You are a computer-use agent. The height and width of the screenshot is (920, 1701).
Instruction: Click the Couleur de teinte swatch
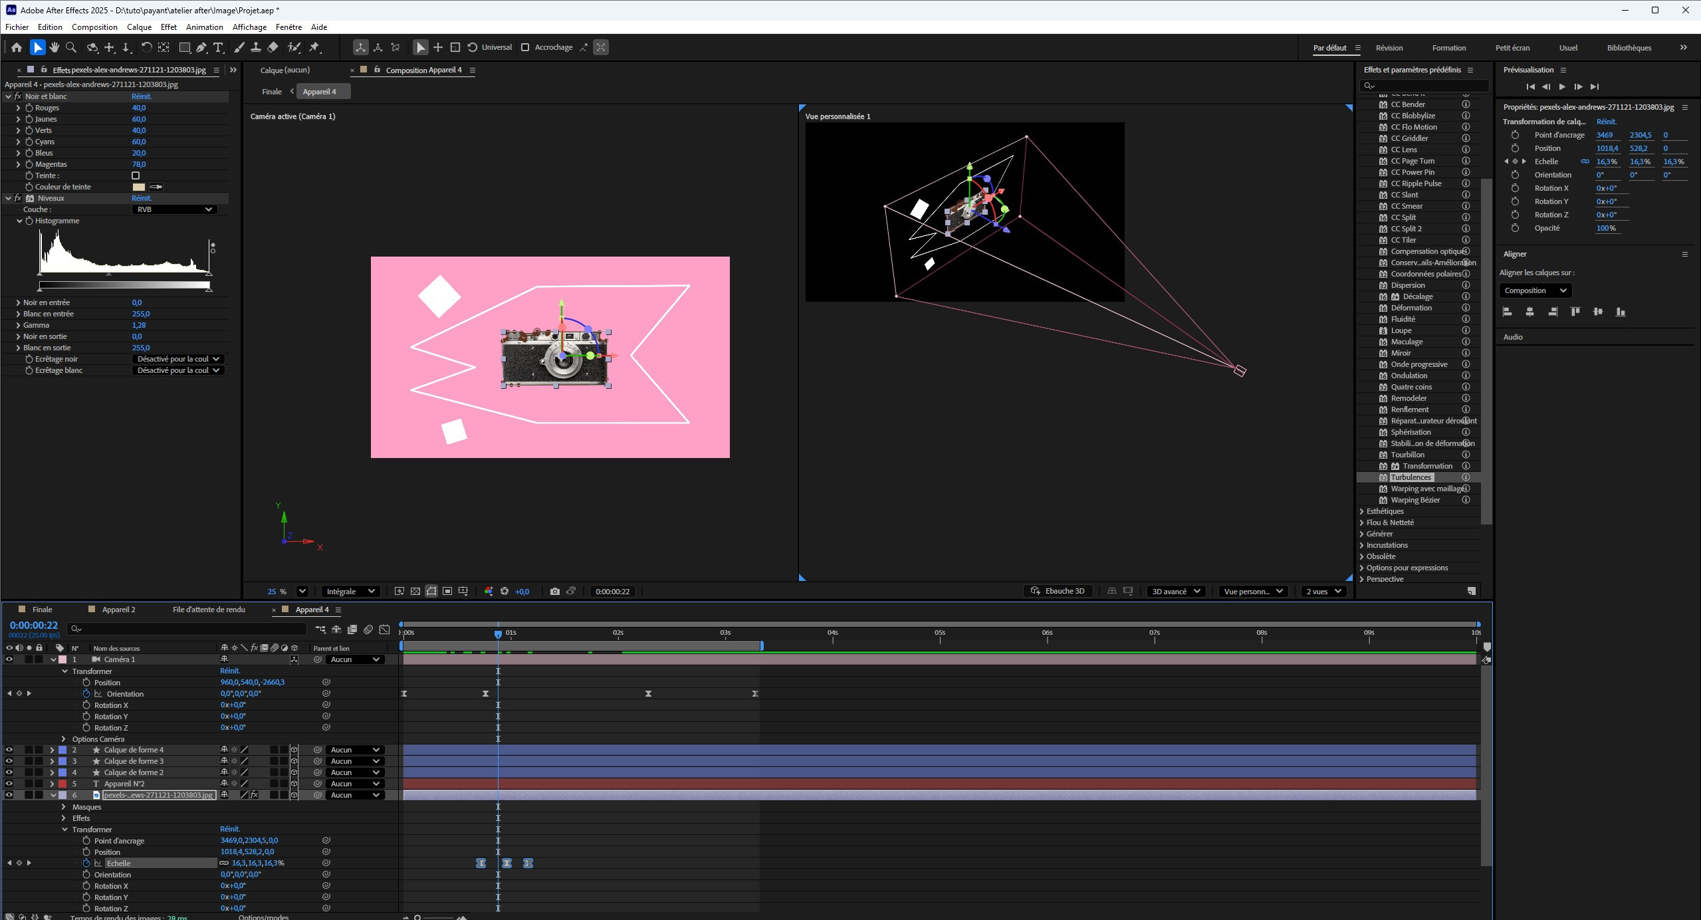(x=138, y=187)
